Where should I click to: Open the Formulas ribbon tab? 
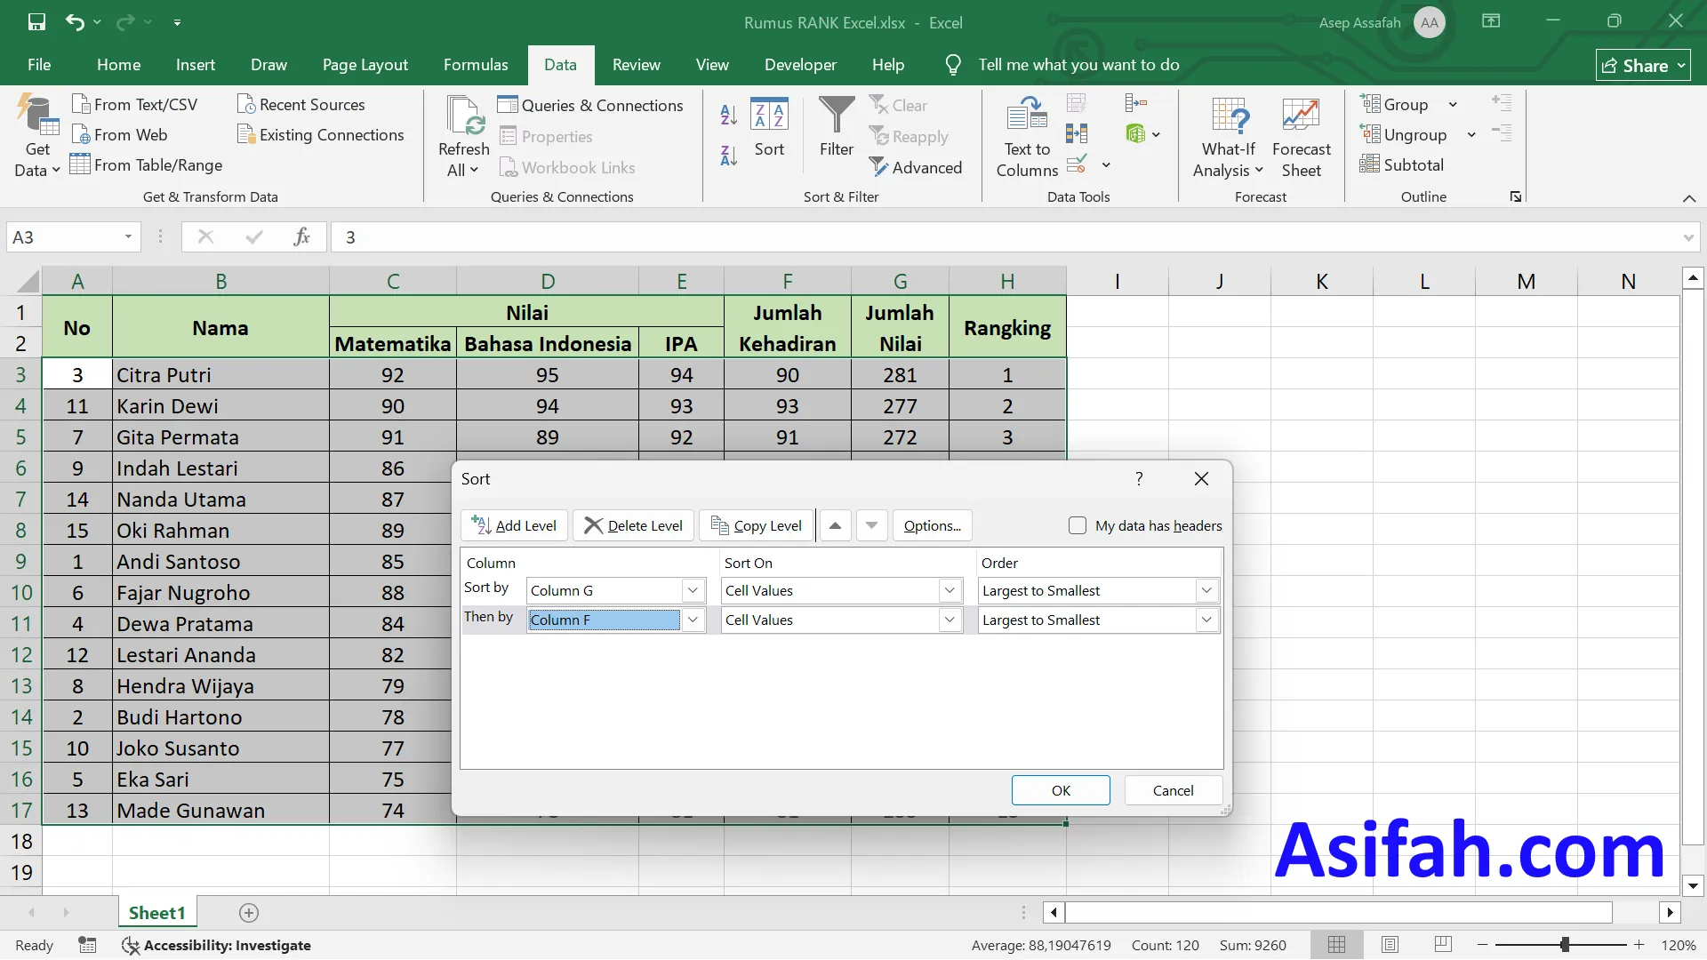click(476, 65)
